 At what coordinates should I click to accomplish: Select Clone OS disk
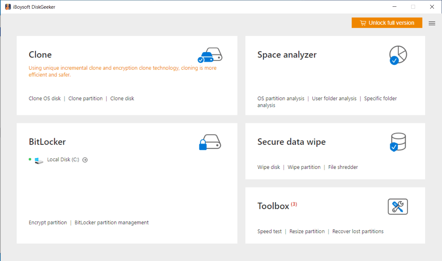click(x=45, y=99)
